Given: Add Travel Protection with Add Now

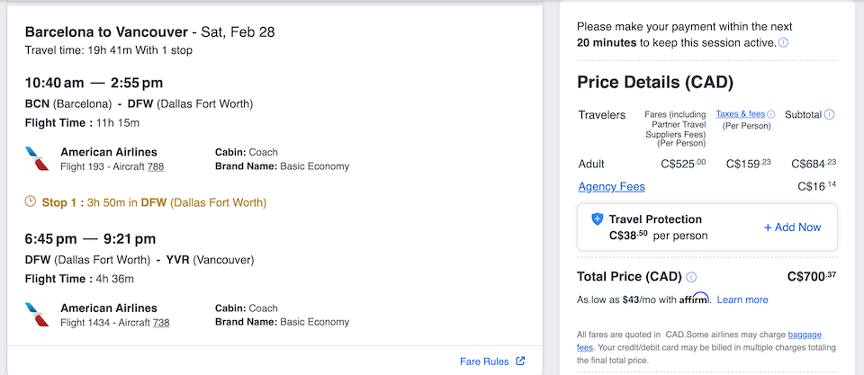Looking at the screenshot, I should pyautogui.click(x=792, y=228).
